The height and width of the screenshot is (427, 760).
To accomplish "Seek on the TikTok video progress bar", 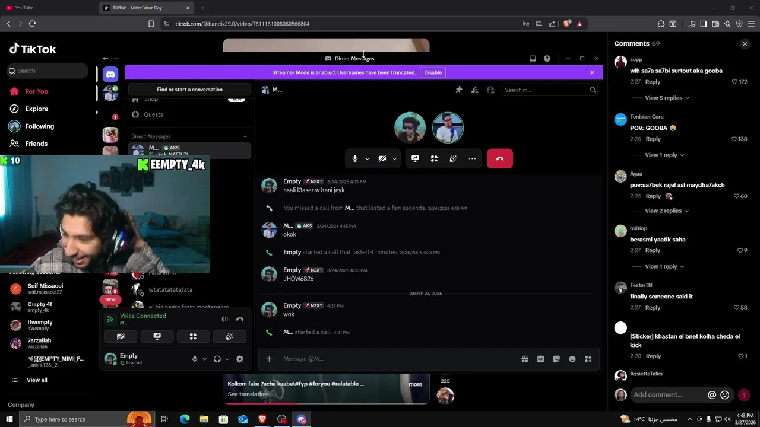I will [326, 404].
